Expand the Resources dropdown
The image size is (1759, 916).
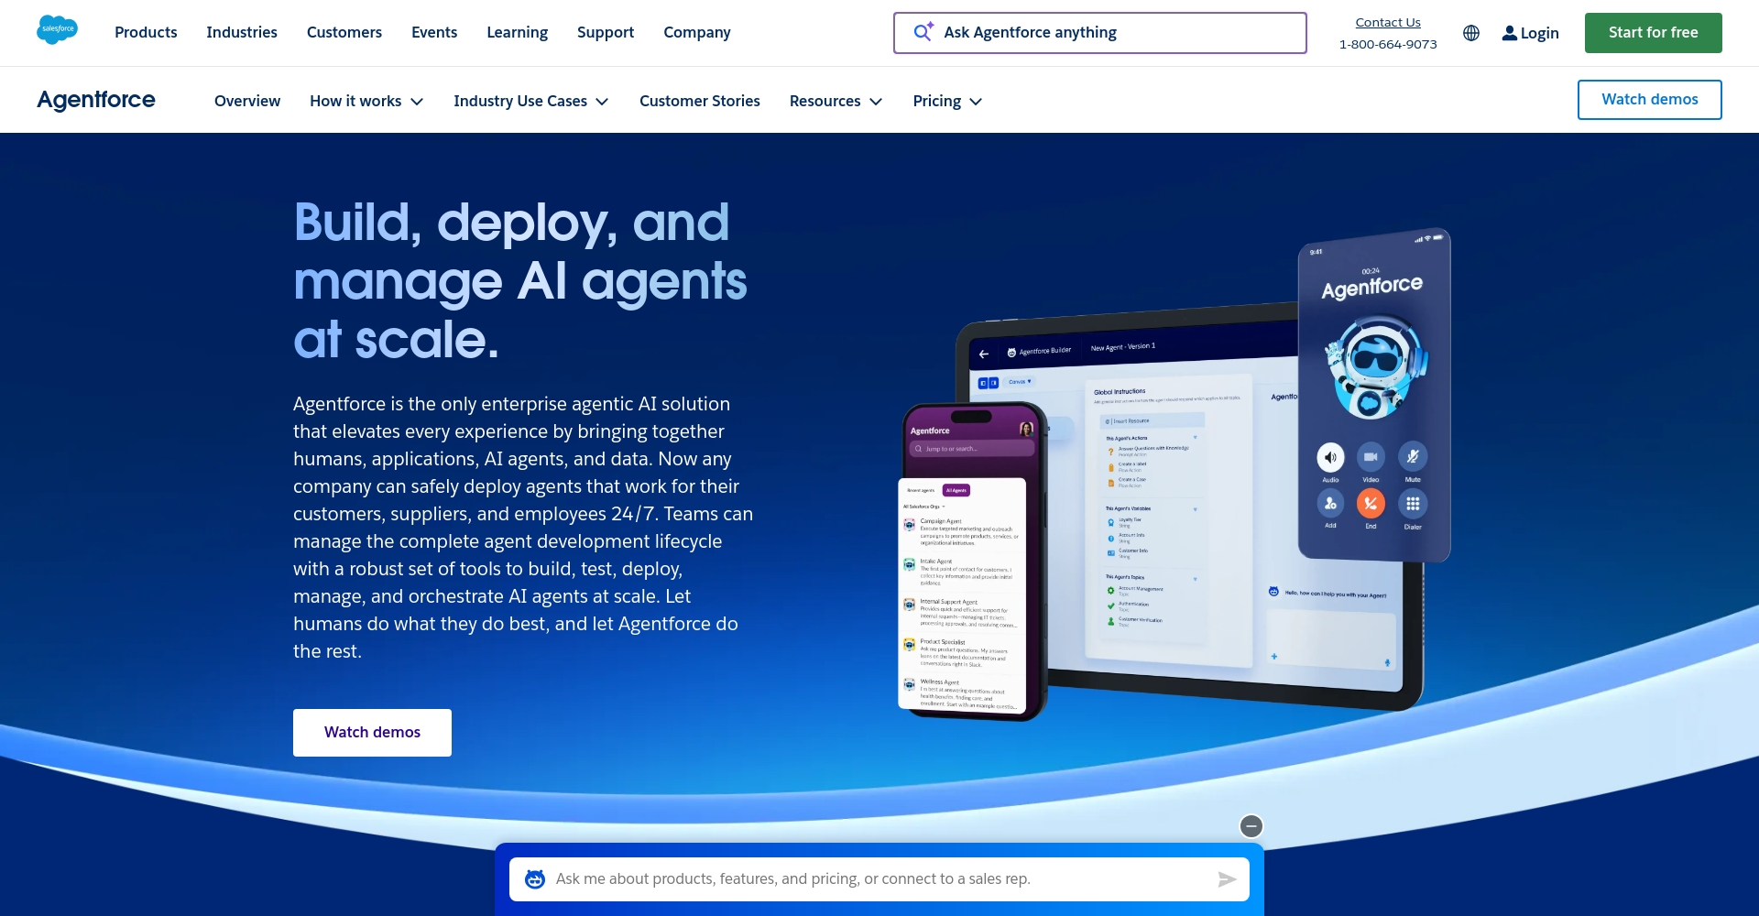(x=835, y=101)
